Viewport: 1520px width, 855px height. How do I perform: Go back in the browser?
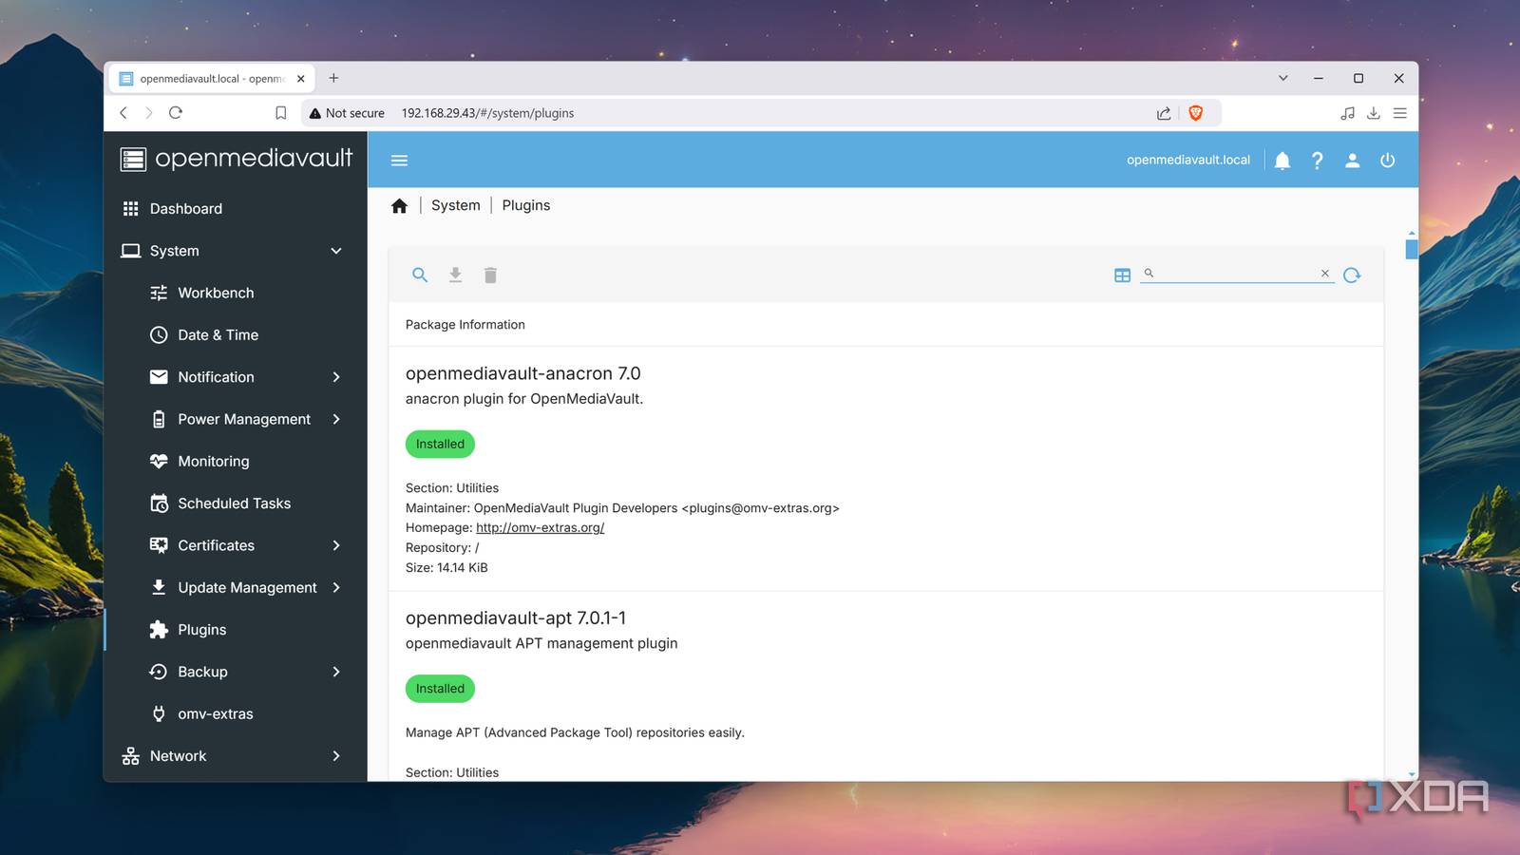point(123,113)
